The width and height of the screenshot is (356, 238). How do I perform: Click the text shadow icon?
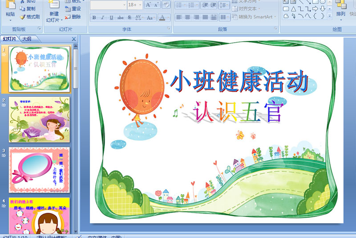(129, 18)
